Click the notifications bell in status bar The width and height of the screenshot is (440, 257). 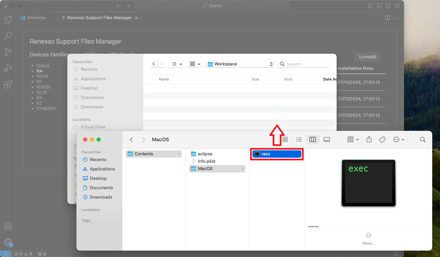[397, 254]
